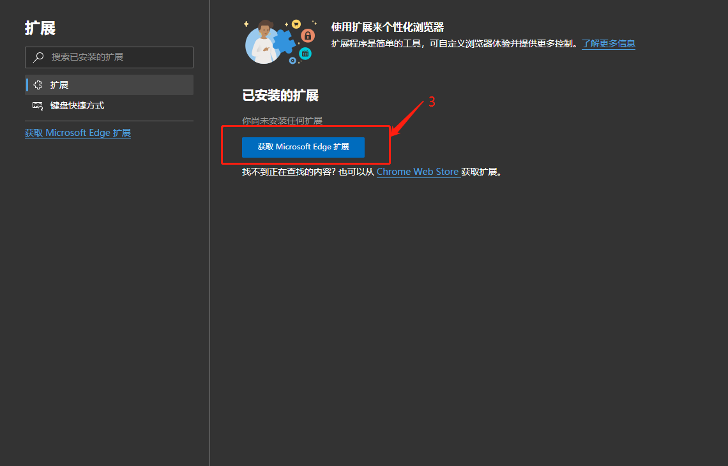Click the keyboard icon beside 键盘快捷方式
This screenshot has width=728, height=466.
pyautogui.click(x=38, y=106)
